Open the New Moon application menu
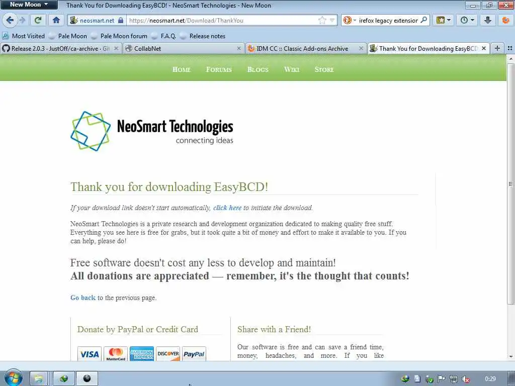Viewport: 515px width, 386px height. [29, 5]
